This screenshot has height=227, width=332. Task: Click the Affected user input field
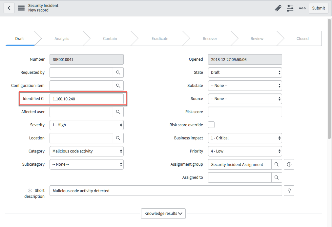point(81,112)
